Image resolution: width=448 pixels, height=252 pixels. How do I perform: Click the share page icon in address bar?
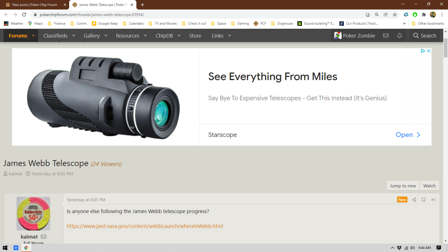(x=386, y=14)
